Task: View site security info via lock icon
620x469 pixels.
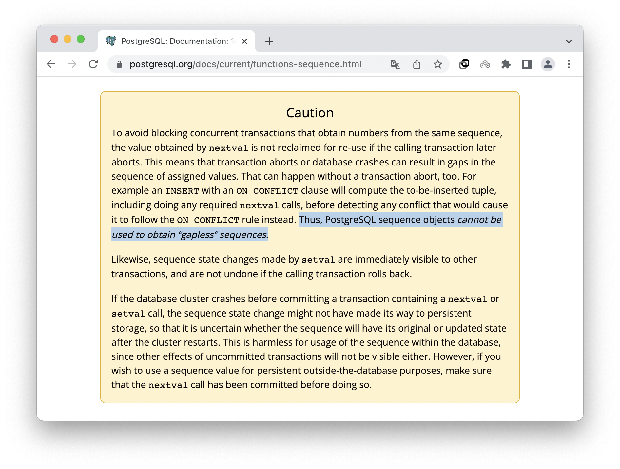Action: 119,64
